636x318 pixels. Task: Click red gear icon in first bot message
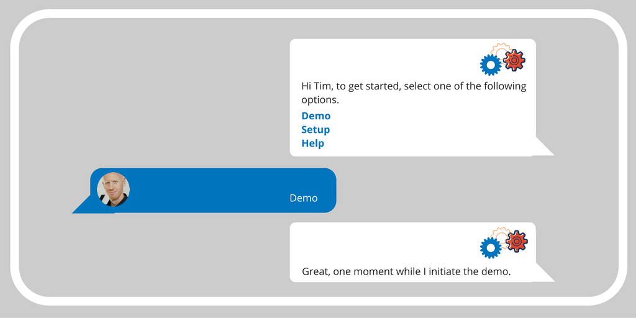pyautogui.click(x=514, y=60)
